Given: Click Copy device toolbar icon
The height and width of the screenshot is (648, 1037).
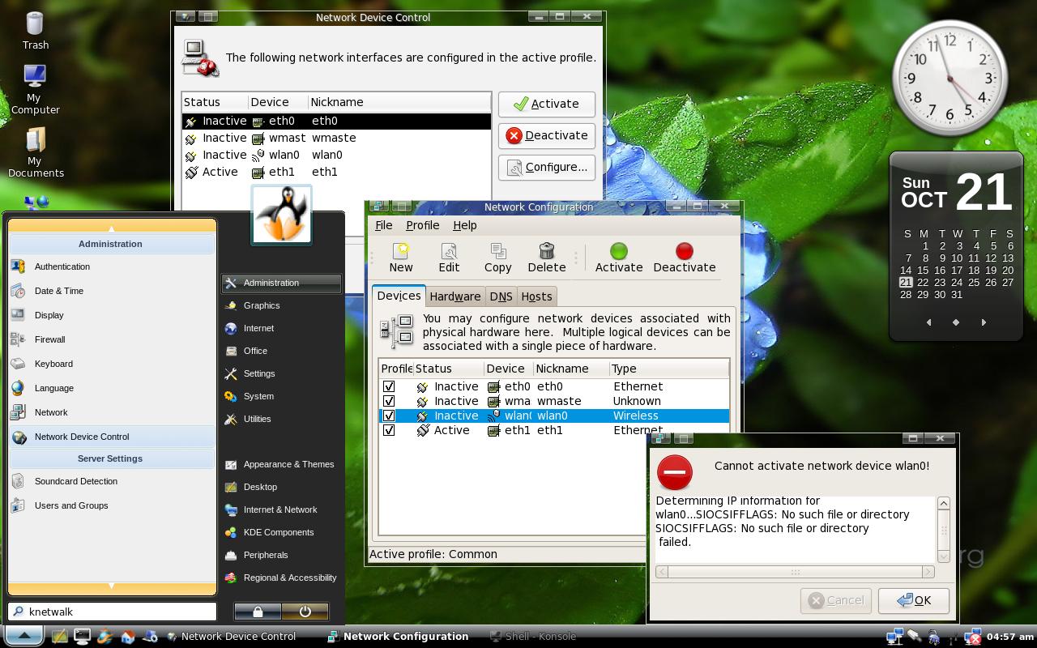Looking at the screenshot, I should click(x=497, y=258).
